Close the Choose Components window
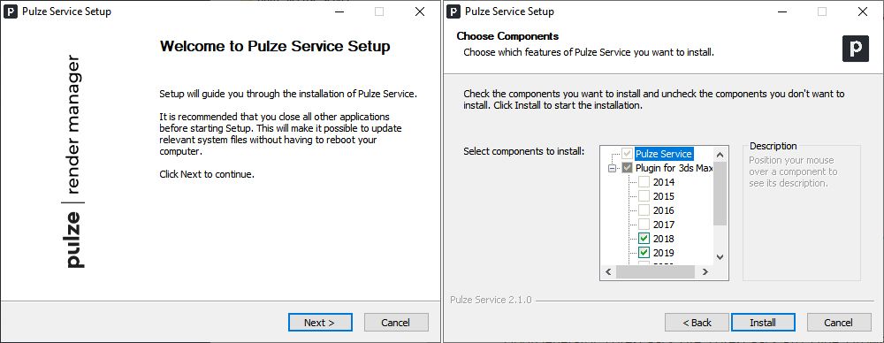This screenshot has height=343, width=884. pyautogui.click(x=863, y=11)
